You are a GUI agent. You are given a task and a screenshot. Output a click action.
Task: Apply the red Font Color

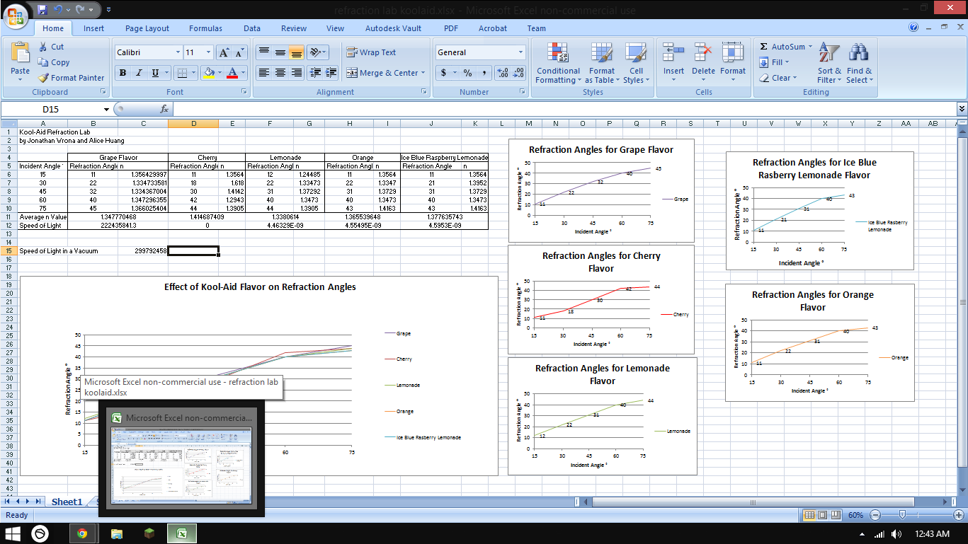coord(232,73)
